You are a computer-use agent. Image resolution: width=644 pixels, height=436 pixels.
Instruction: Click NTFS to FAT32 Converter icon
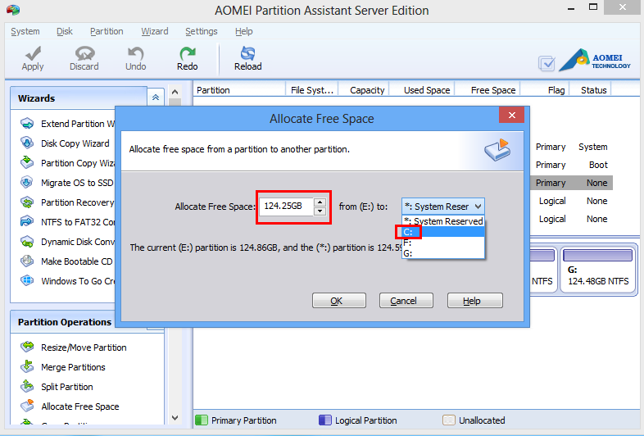(27, 222)
